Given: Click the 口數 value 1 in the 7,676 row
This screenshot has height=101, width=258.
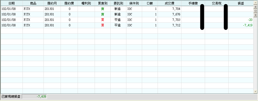Looking at the screenshot, I should 156,14.
